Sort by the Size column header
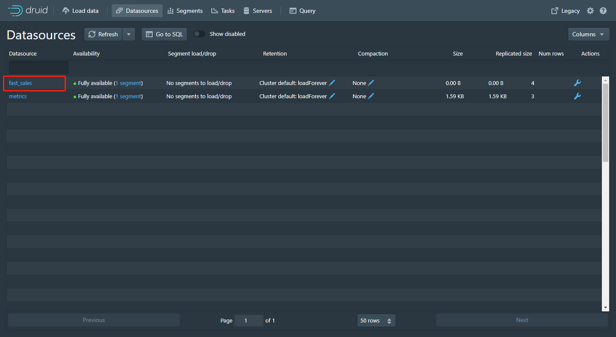 (x=458, y=53)
